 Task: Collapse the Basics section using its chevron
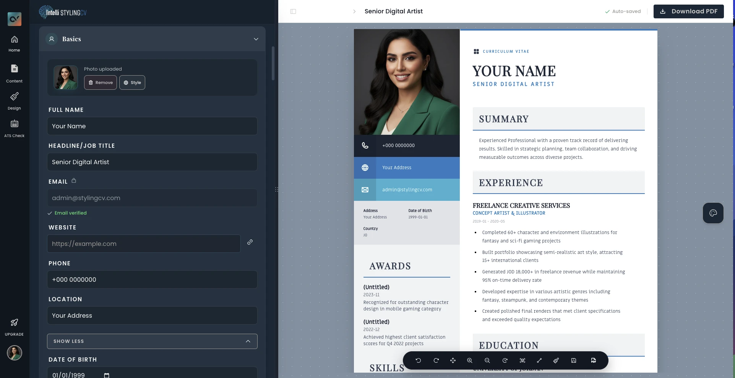256,39
